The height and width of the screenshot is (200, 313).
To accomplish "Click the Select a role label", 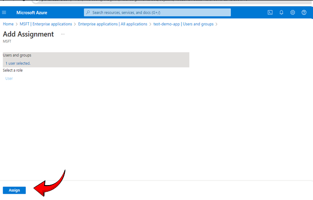I will 13,70.
